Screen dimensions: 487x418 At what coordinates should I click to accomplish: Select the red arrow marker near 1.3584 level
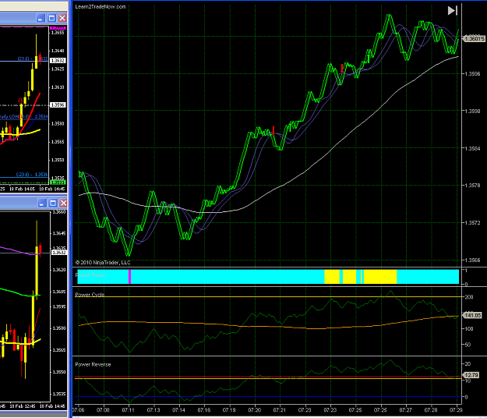273,130
